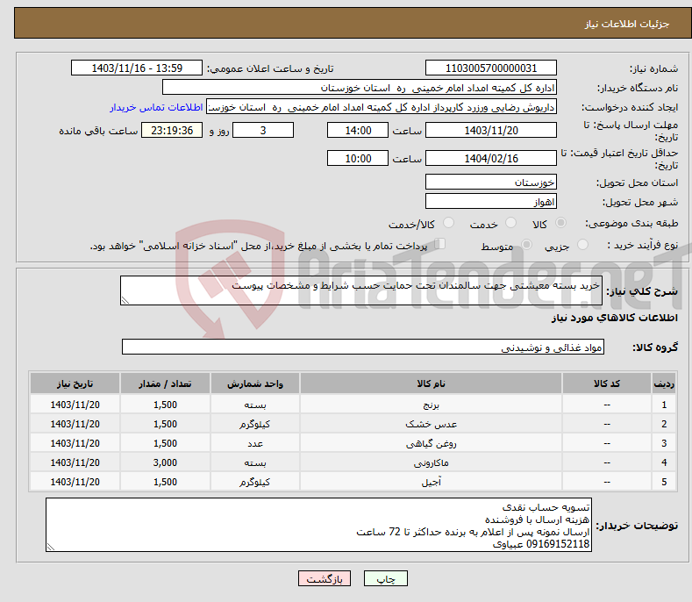Click the 3,000 quantity cell for ماکارونی

click(x=165, y=462)
